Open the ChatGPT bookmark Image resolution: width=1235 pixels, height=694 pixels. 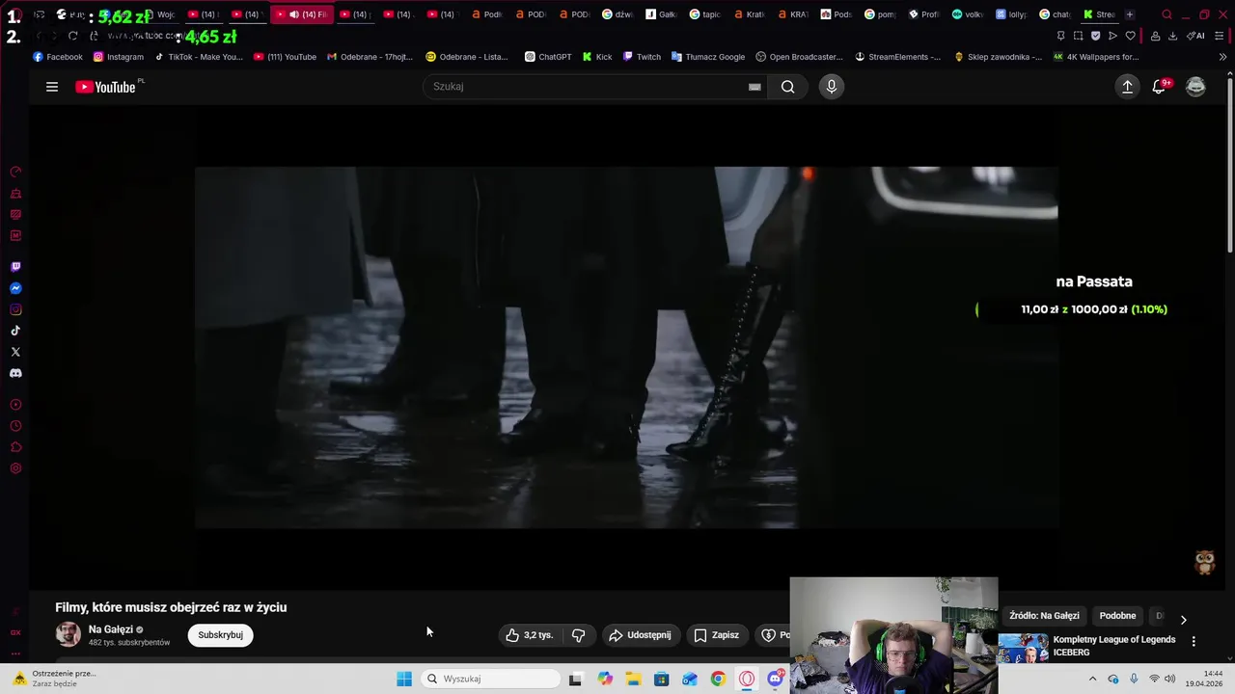coord(548,57)
